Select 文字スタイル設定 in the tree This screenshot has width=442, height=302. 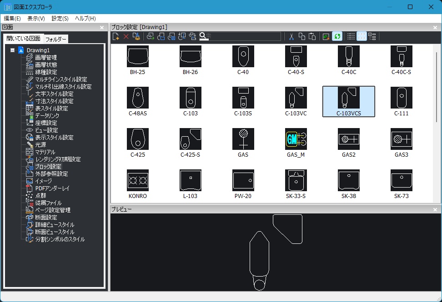[54, 94]
